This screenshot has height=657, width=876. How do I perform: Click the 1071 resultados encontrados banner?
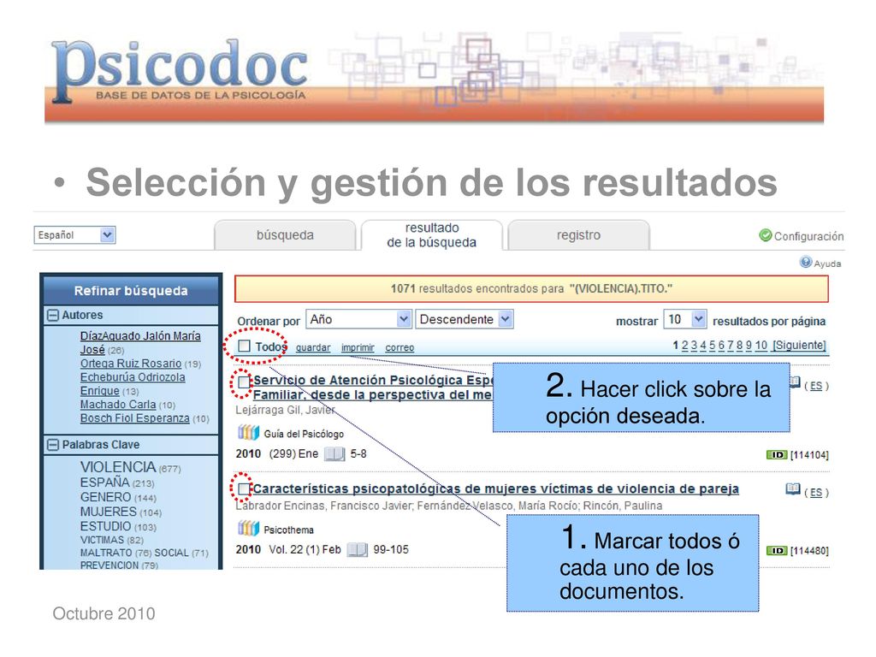531,289
